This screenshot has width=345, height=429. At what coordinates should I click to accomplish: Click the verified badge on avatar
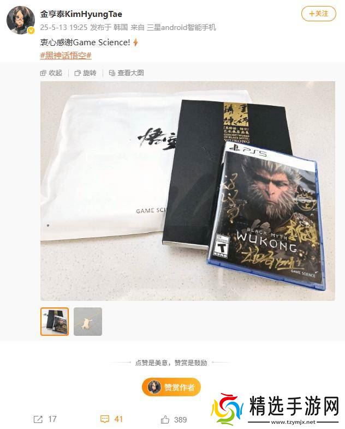[x=31, y=31]
